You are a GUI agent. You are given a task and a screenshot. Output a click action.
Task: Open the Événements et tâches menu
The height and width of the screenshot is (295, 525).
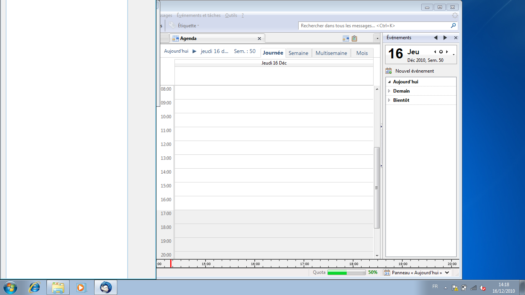(199, 15)
